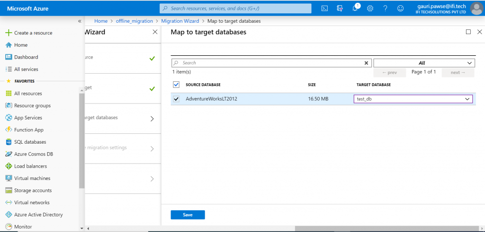
Task: Expand the migration settings wizard step chevron
Action: point(152,149)
